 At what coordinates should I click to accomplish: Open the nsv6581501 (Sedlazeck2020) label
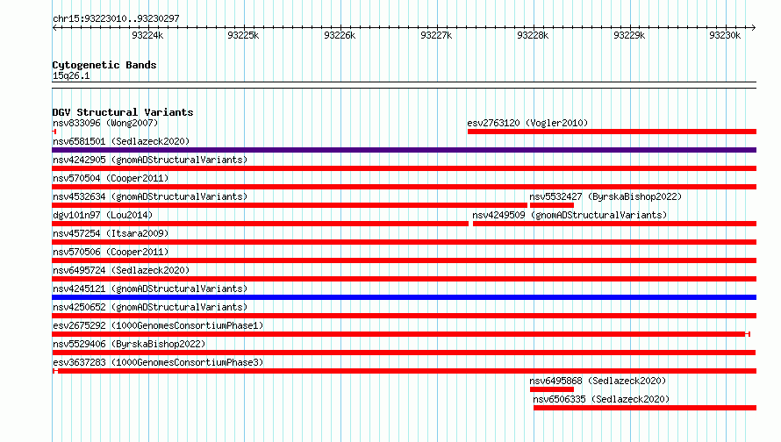[121, 141]
